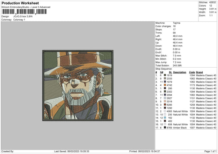Click the 'Color changes:' label
Image resolution: width=218 pixels, height=154 pixels.
point(163,26)
